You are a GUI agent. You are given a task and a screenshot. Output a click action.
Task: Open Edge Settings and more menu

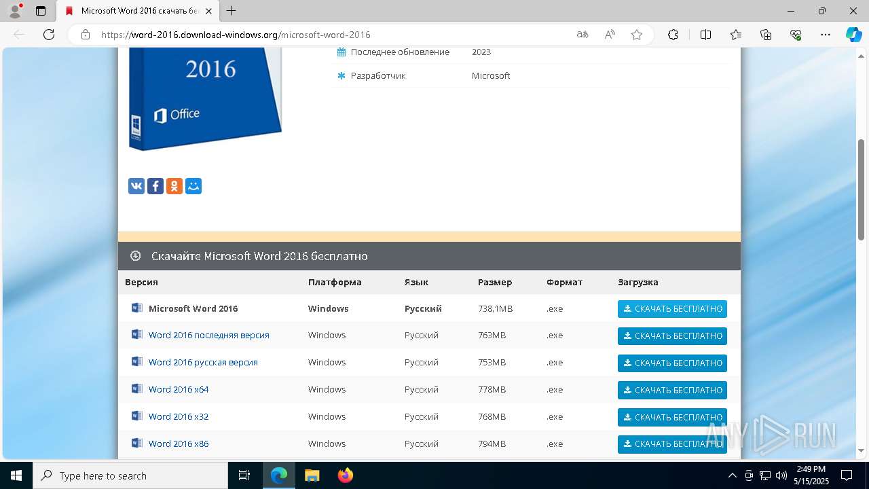click(x=826, y=35)
